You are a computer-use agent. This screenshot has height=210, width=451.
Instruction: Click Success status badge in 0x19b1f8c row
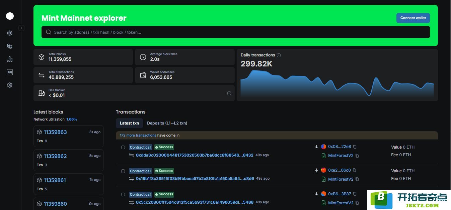pos(164,171)
